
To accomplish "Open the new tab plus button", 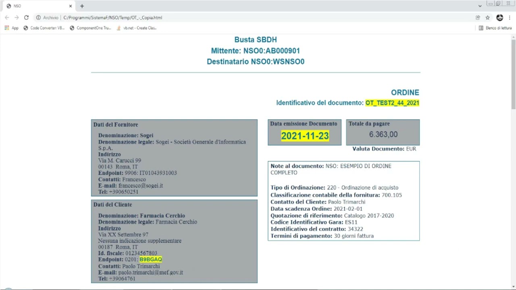I will (82, 6).
